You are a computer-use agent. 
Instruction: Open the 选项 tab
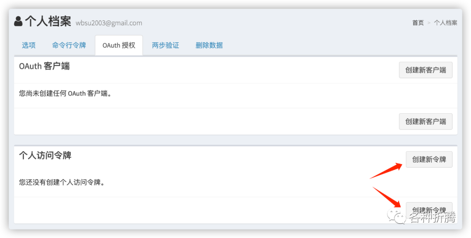click(x=28, y=45)
